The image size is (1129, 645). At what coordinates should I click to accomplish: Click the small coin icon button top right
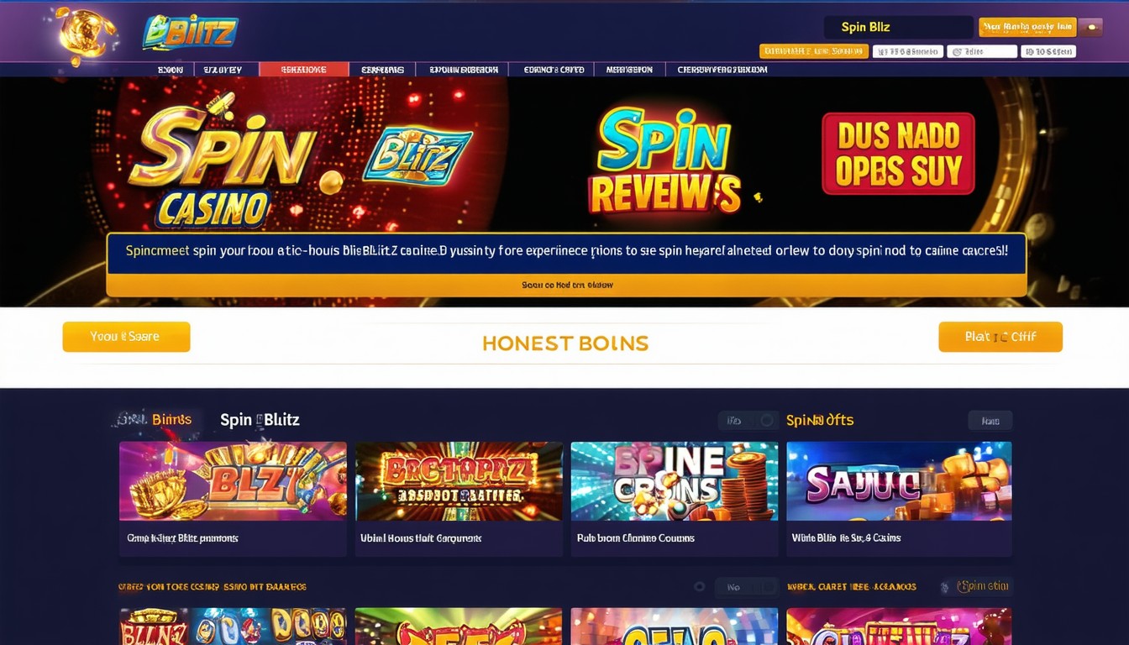tap(1090, 27)
